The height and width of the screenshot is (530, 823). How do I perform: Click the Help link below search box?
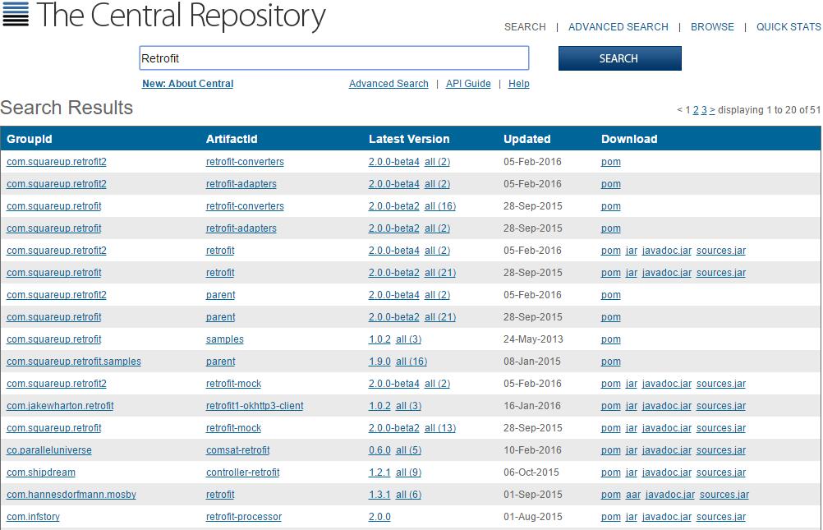point(518,84)
